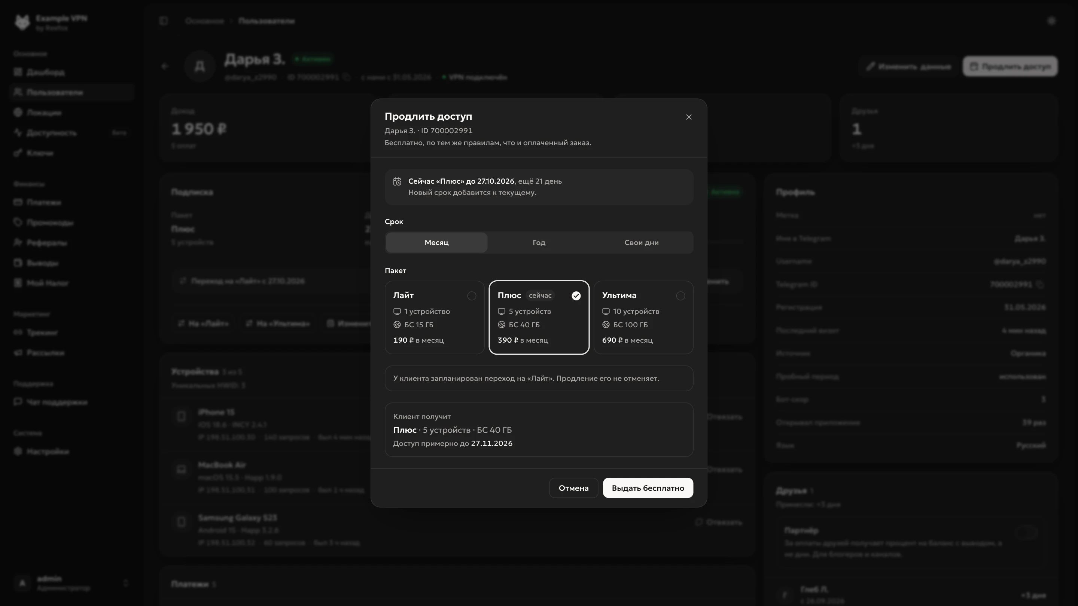This screenshot has width=1078, height=606.
Task: Switch term to Год
Action: click(x=539, y=242)
